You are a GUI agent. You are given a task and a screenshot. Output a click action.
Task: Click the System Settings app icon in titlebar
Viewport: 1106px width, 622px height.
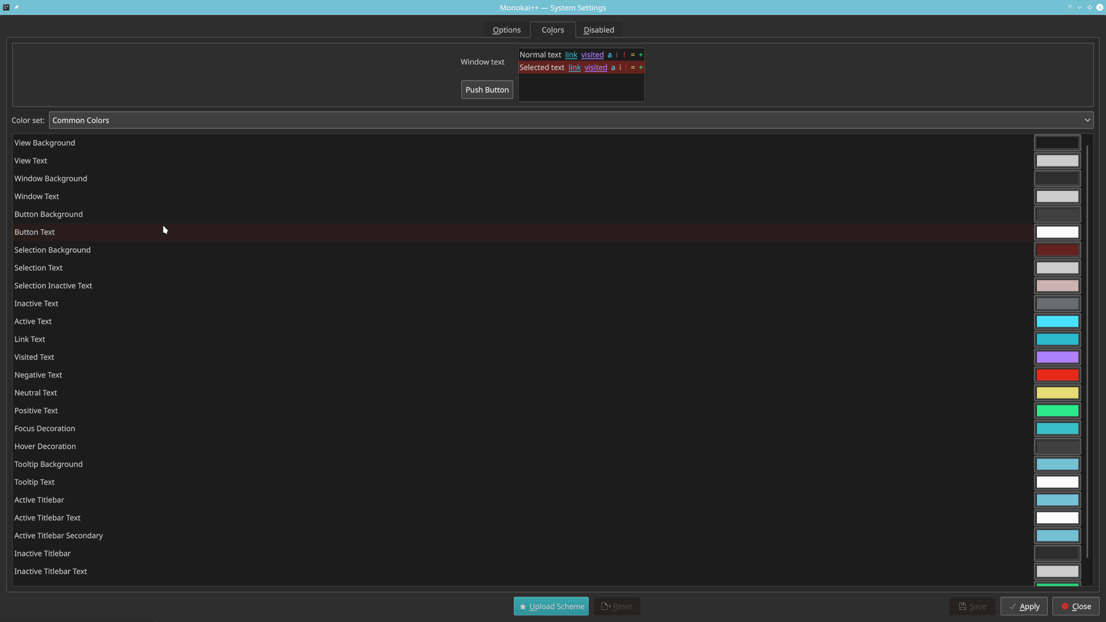(6, 7)
